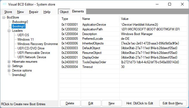Select the PreferredLocale de-DE row

point(123,39)
